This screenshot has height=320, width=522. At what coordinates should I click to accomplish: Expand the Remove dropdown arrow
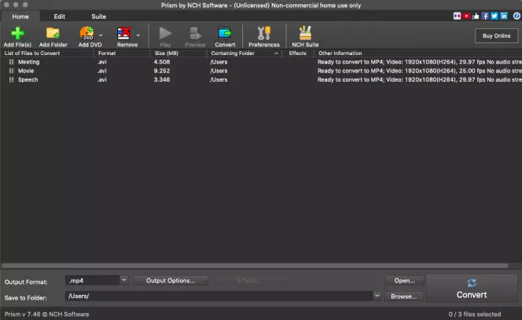(x=138, y=35)
